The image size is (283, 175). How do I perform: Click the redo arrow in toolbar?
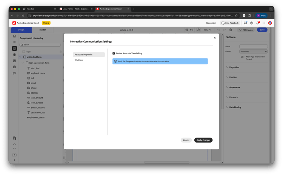tap(225, 30)
